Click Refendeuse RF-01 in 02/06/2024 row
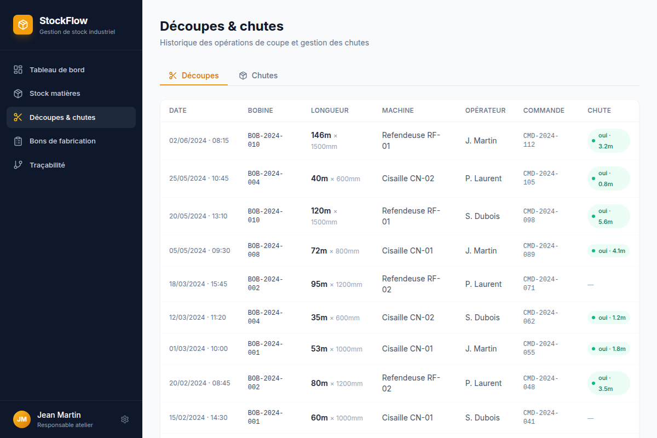Screen dimensions: 657x438 411,141
